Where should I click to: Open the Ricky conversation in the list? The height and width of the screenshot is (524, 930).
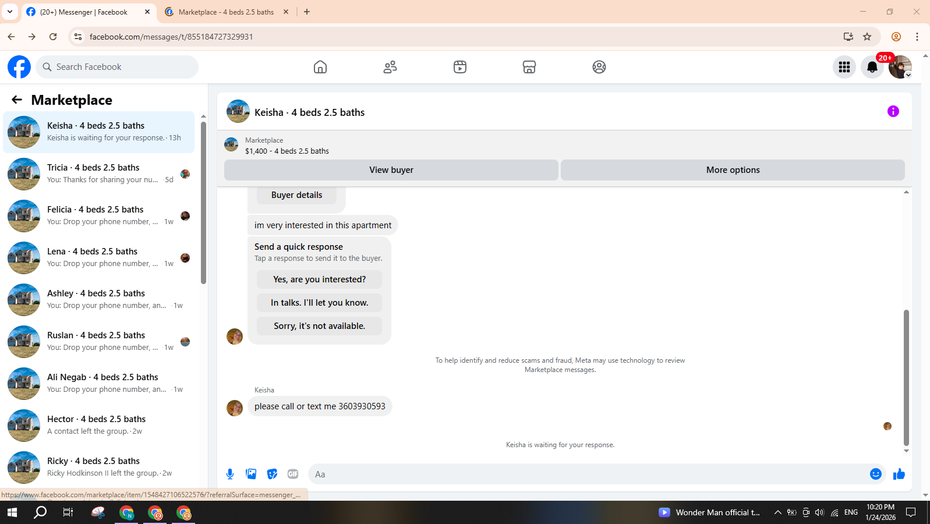99,468
